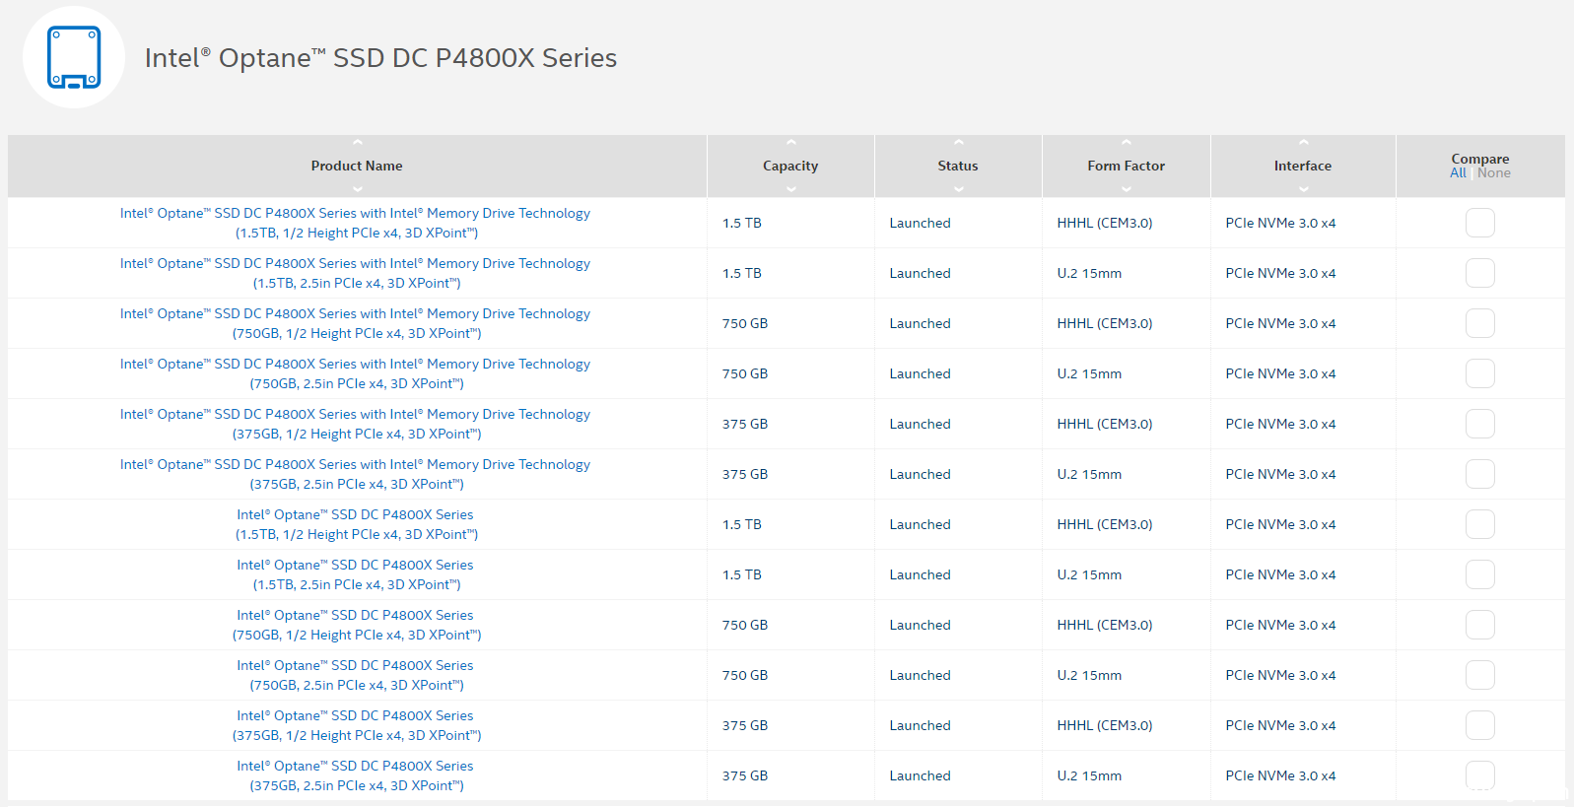1574x807 pixels.
Task: Tick compare box for plain P4800X 1.5TB 2.5in
Action: pos(1480,574)
